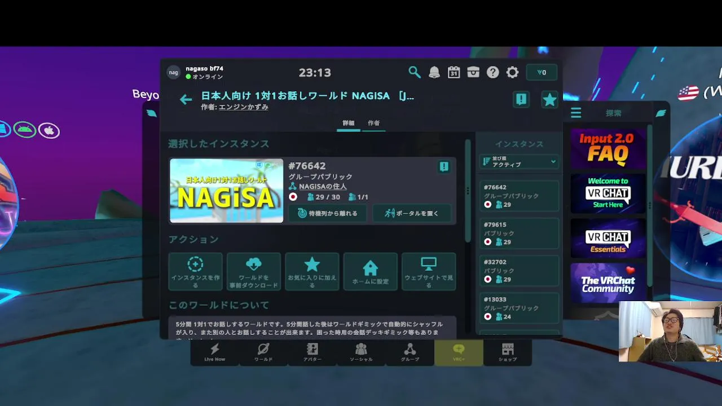Screen dimensions: 722x406
Task: Open the inventory chest icon
Action: [473, 72]
